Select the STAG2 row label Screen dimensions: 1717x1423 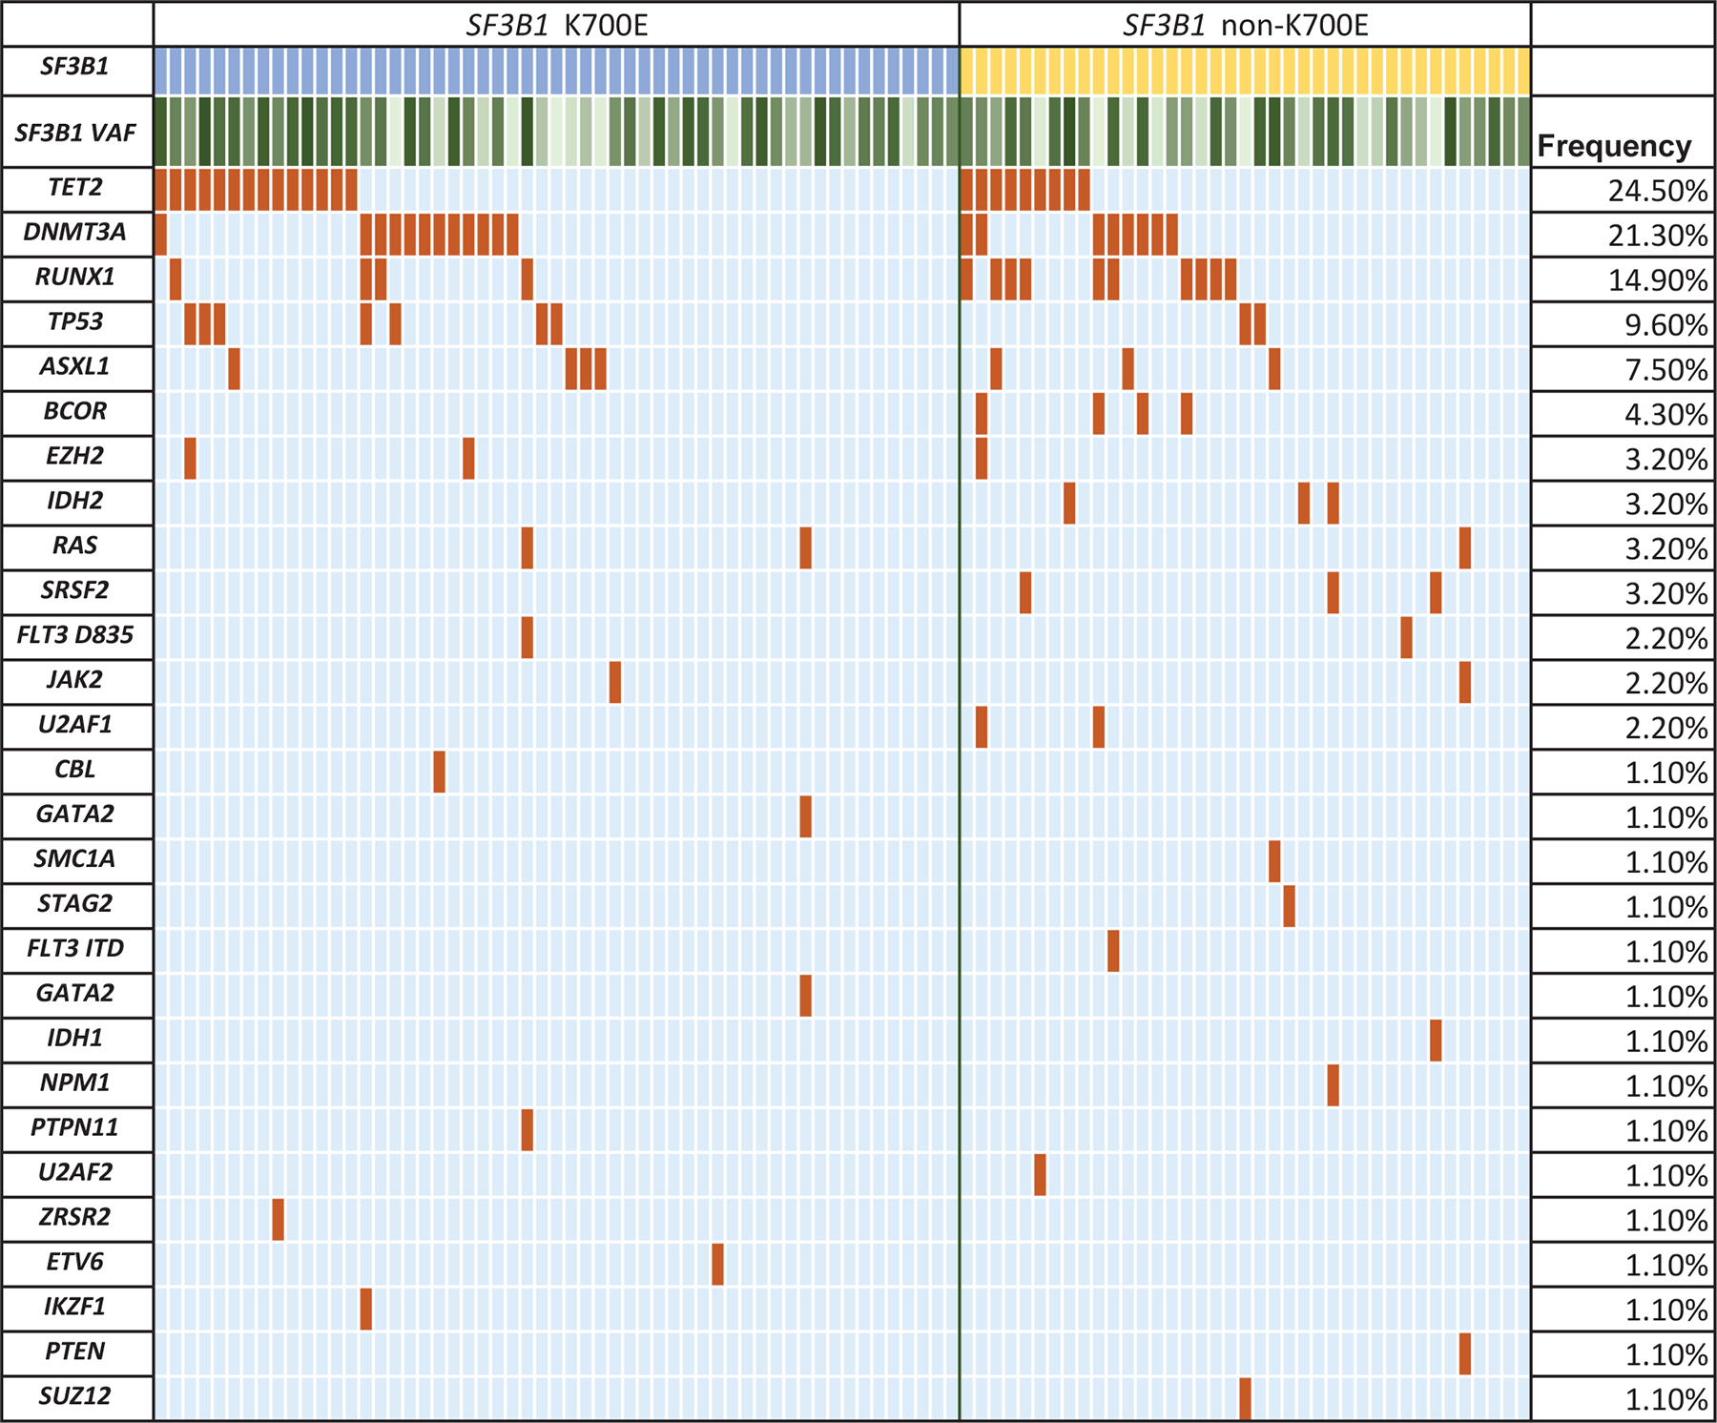tap(75, 903)
